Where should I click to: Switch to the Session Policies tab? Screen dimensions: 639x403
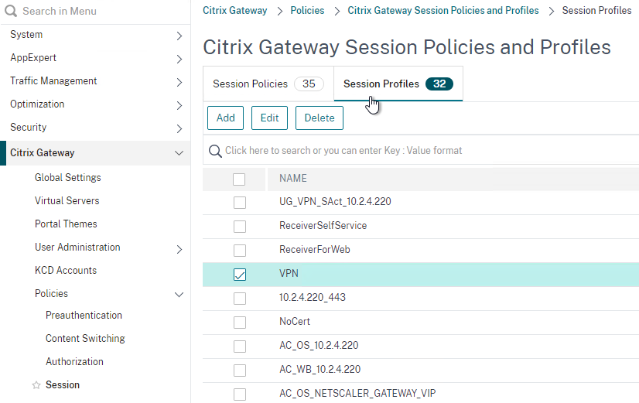click(x=268, y=84)
